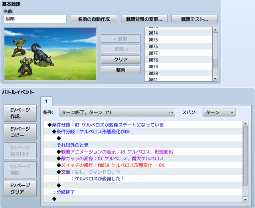Viewport: 255px width, 208px height.
Task: Switch to battle event page tab 1
Action: [46, 101]
